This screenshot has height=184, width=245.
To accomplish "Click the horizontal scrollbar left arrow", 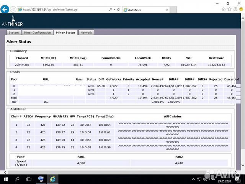I will coord(5,172).
